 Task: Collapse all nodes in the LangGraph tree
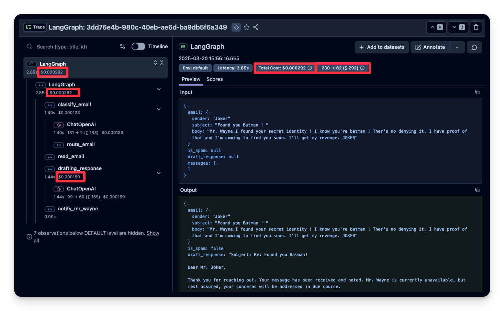[162, 63]
